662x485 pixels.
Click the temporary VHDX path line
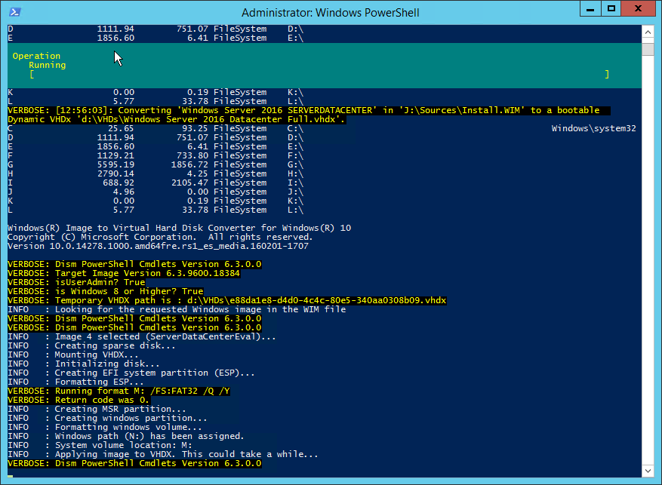point(226,300)
